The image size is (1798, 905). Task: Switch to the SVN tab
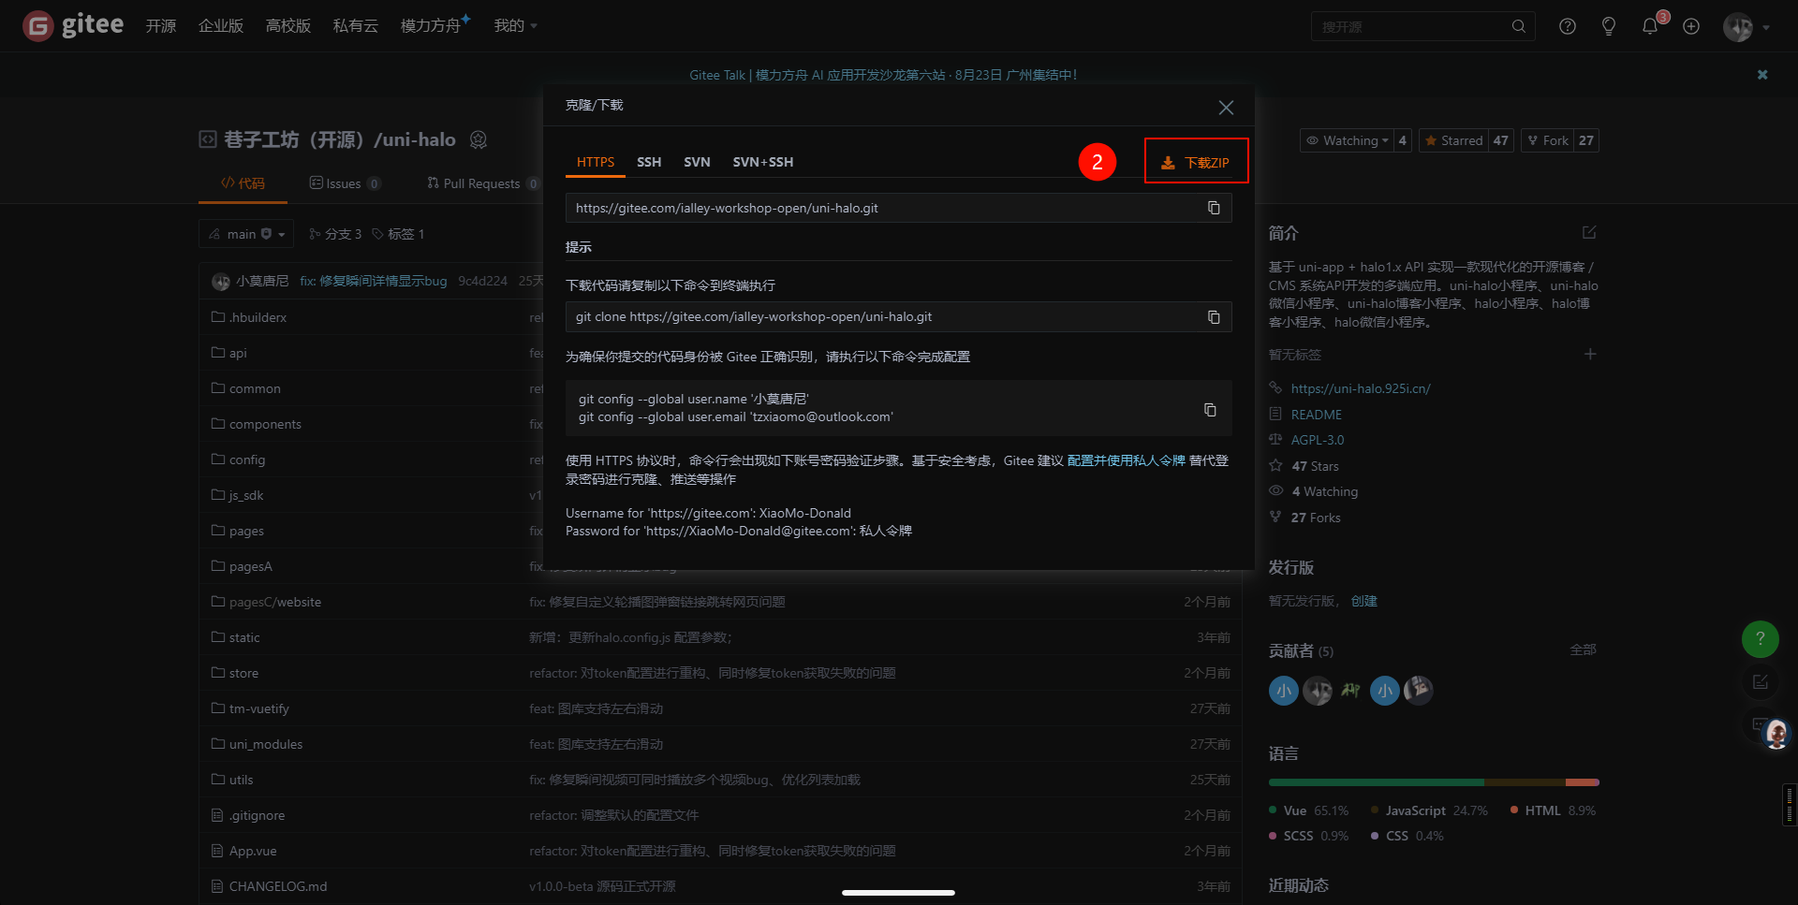pos(697,162)
